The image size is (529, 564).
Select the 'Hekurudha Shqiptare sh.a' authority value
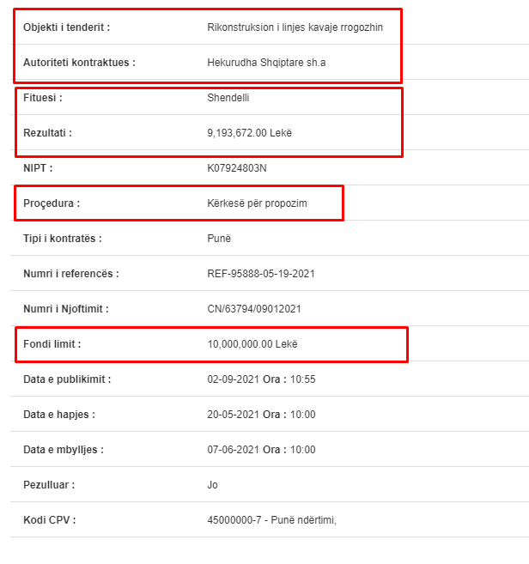266,63
